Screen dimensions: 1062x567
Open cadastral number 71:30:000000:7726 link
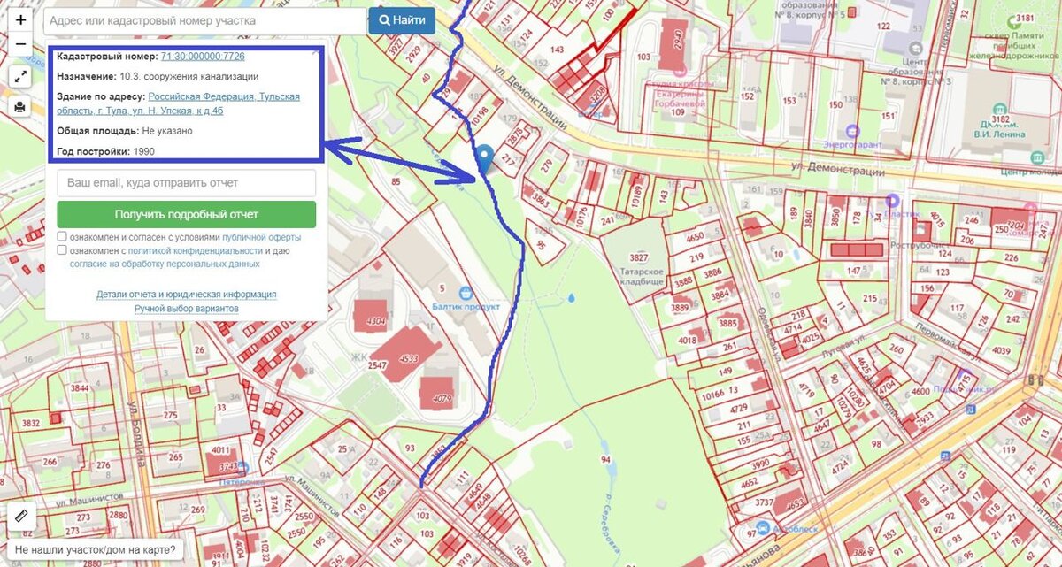click(203, 57)
